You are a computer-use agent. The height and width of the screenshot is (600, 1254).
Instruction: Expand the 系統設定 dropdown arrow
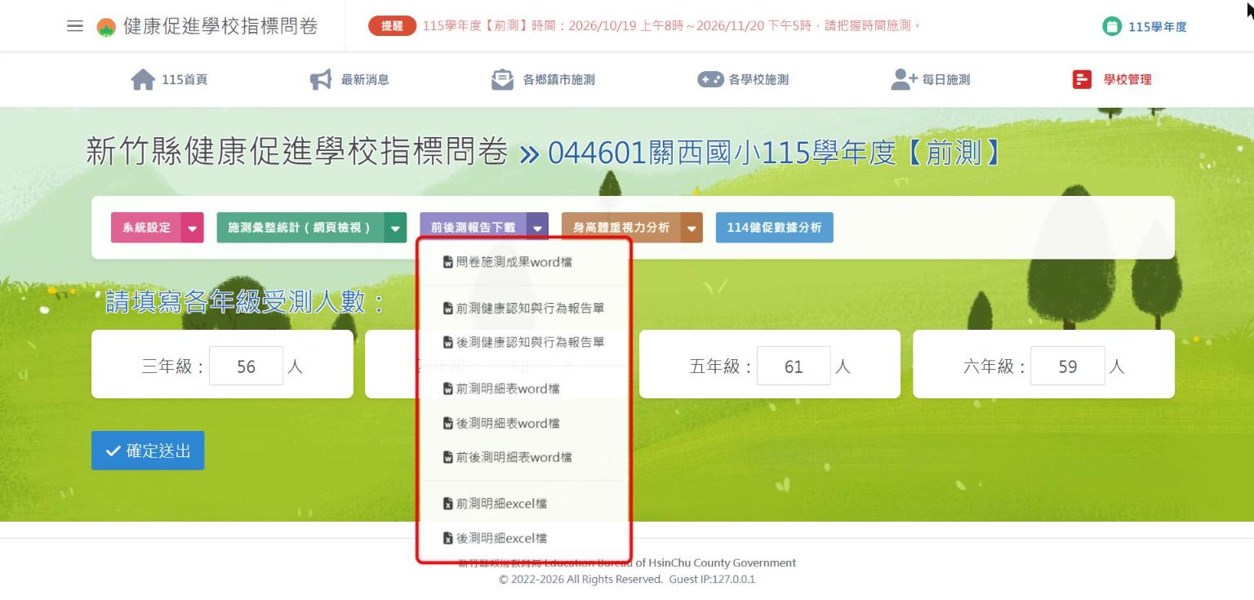193,228
